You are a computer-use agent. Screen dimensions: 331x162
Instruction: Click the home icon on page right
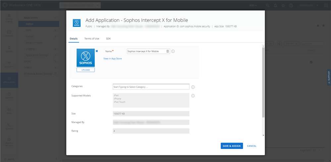pos(318,26)
